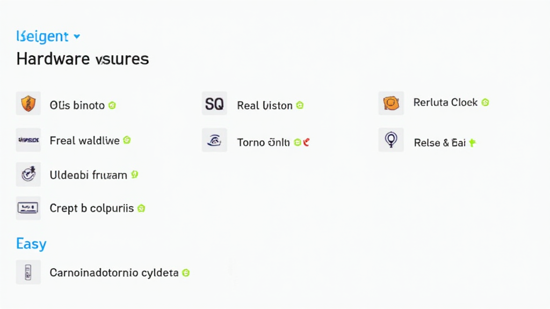The image size is (550, 309).
Task: Click the circular icon beside Uldeabi fruaam
Action: tap(28, 174)
